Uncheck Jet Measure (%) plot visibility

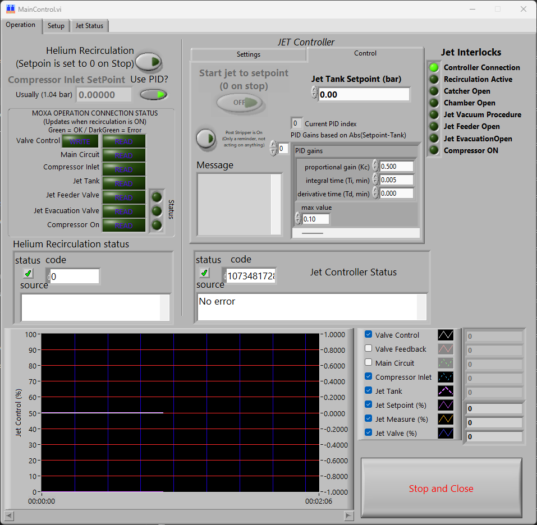tap(369, 418)
